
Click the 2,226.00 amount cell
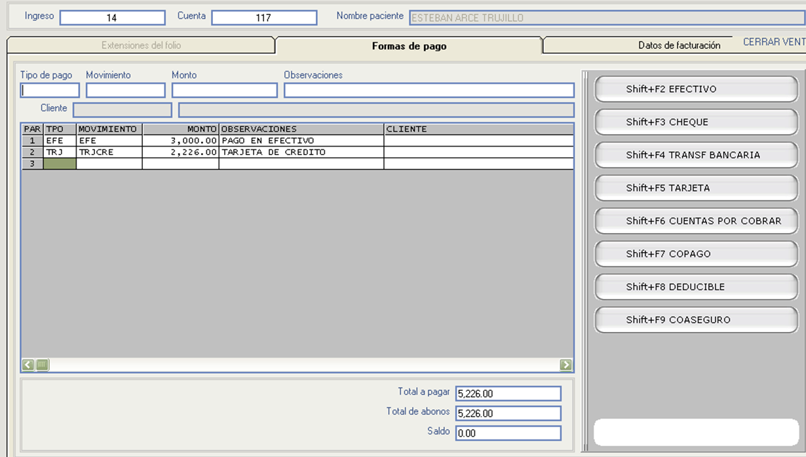pos(181,152)
